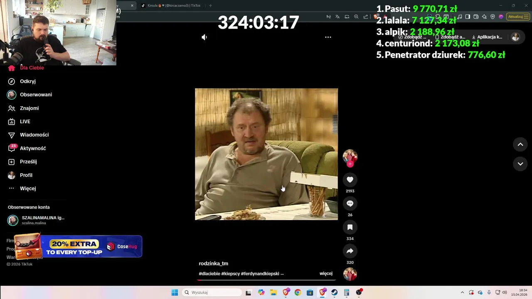
Task: Open followed account SZALINAMALINA
Action: 36,220
